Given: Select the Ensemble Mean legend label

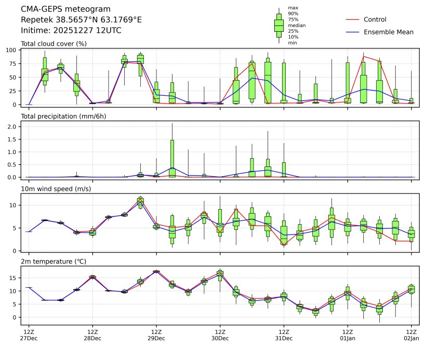Looking at the screenshot, I should click(389, 32).
